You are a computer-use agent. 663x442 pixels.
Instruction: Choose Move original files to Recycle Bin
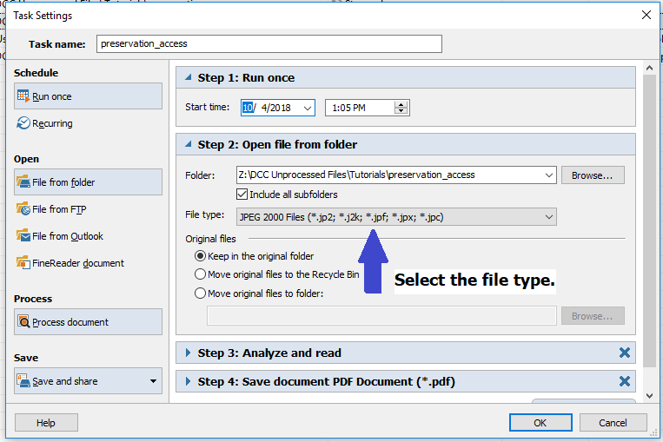point(201,274)
